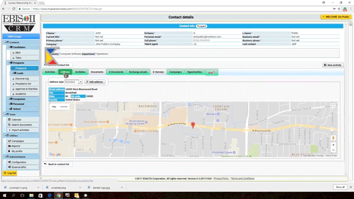
Task: Open the Opportunities tab
Action: pyautogui.click(x=194, y=72)
